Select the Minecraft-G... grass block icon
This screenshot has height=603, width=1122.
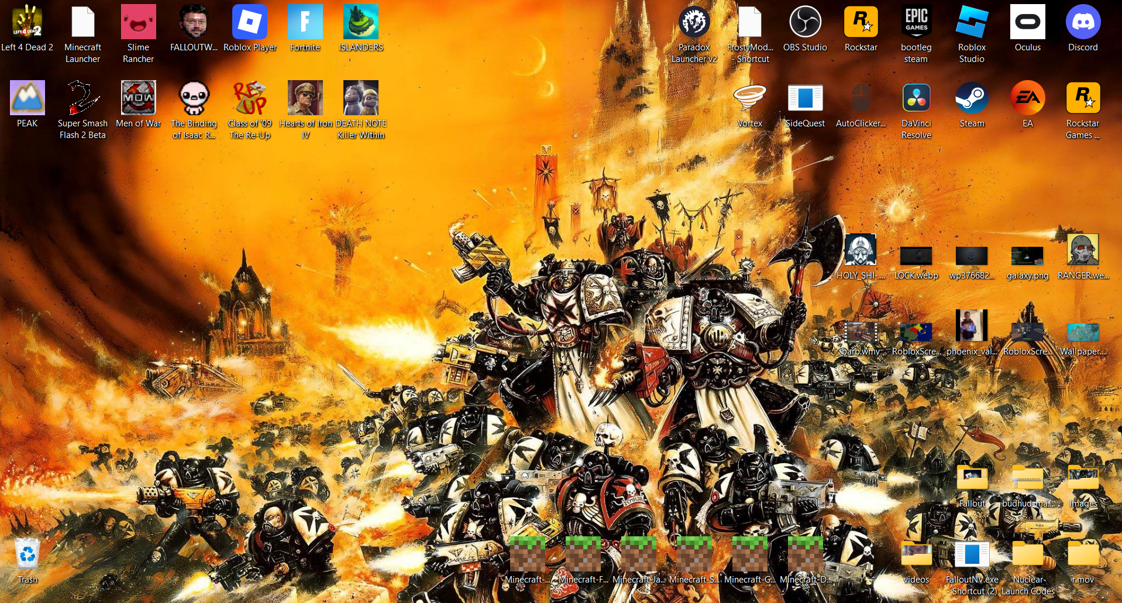[750, 554]
